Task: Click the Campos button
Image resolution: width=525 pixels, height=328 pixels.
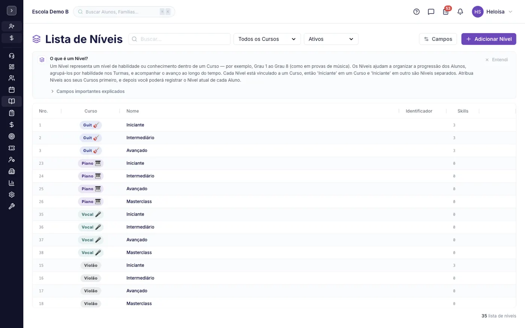Action: (x=438, y=39)
